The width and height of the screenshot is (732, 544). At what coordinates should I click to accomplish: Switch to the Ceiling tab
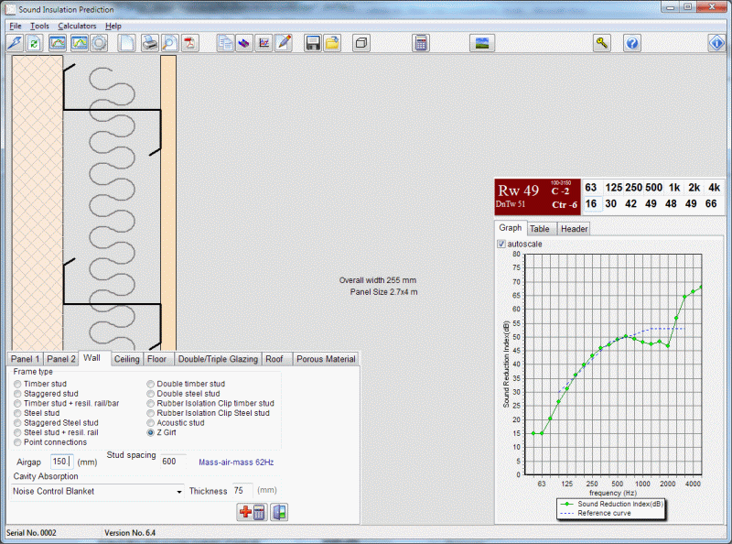click(x=126, y=359)
